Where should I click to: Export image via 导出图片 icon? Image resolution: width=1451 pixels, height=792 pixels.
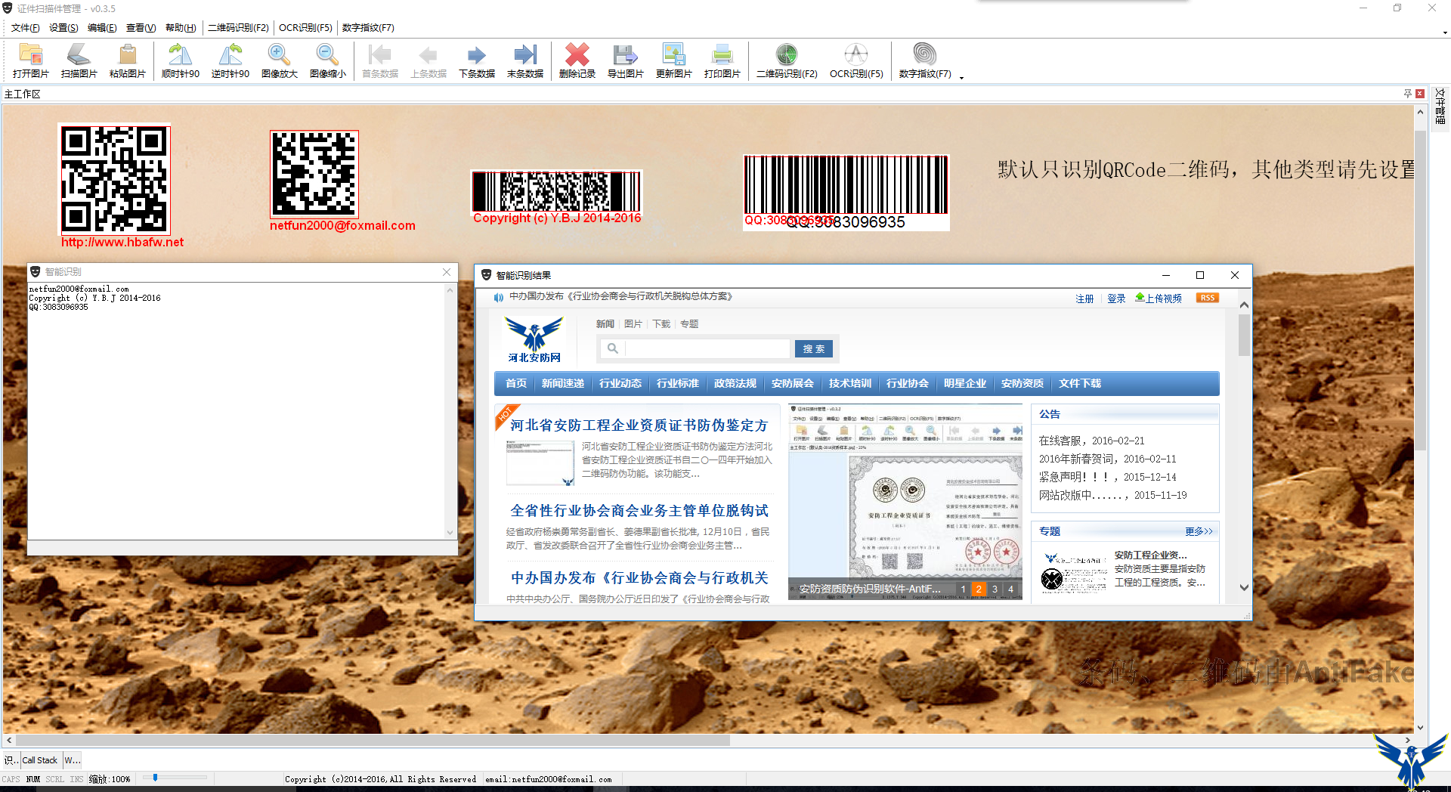pos(626,60)
